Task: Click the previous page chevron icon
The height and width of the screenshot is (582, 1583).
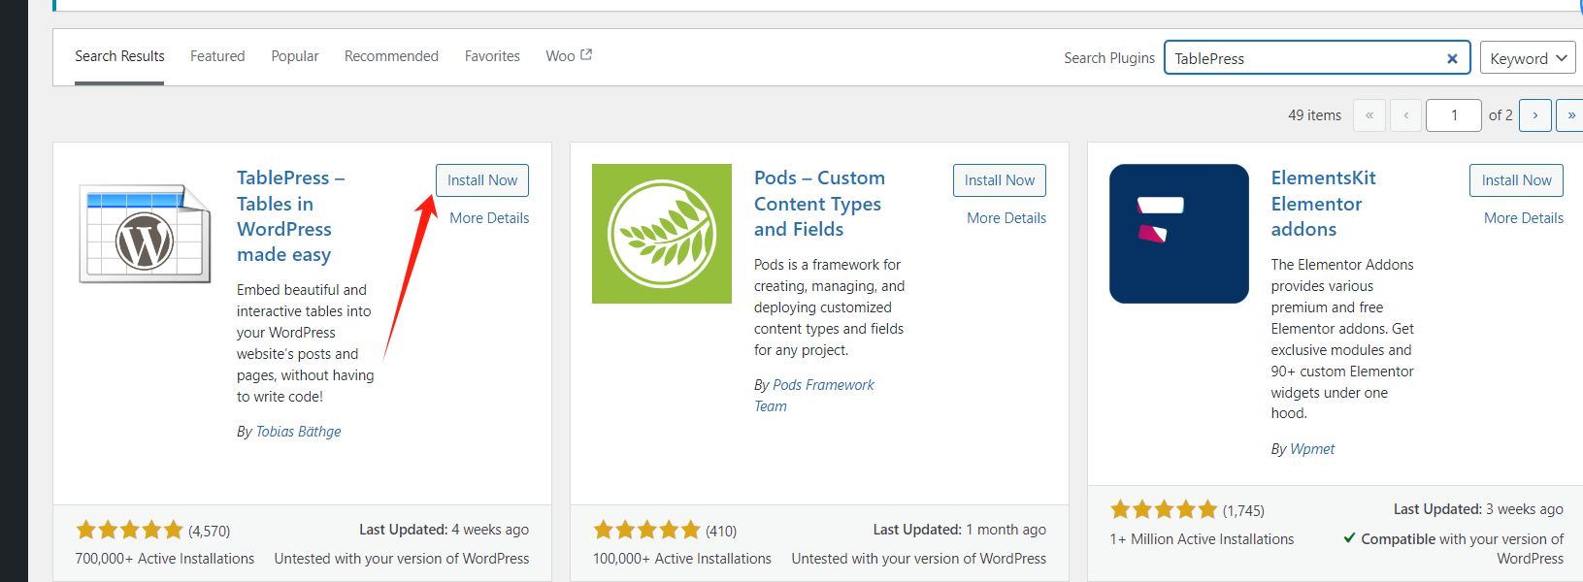Action: (x=1405, y=114)
